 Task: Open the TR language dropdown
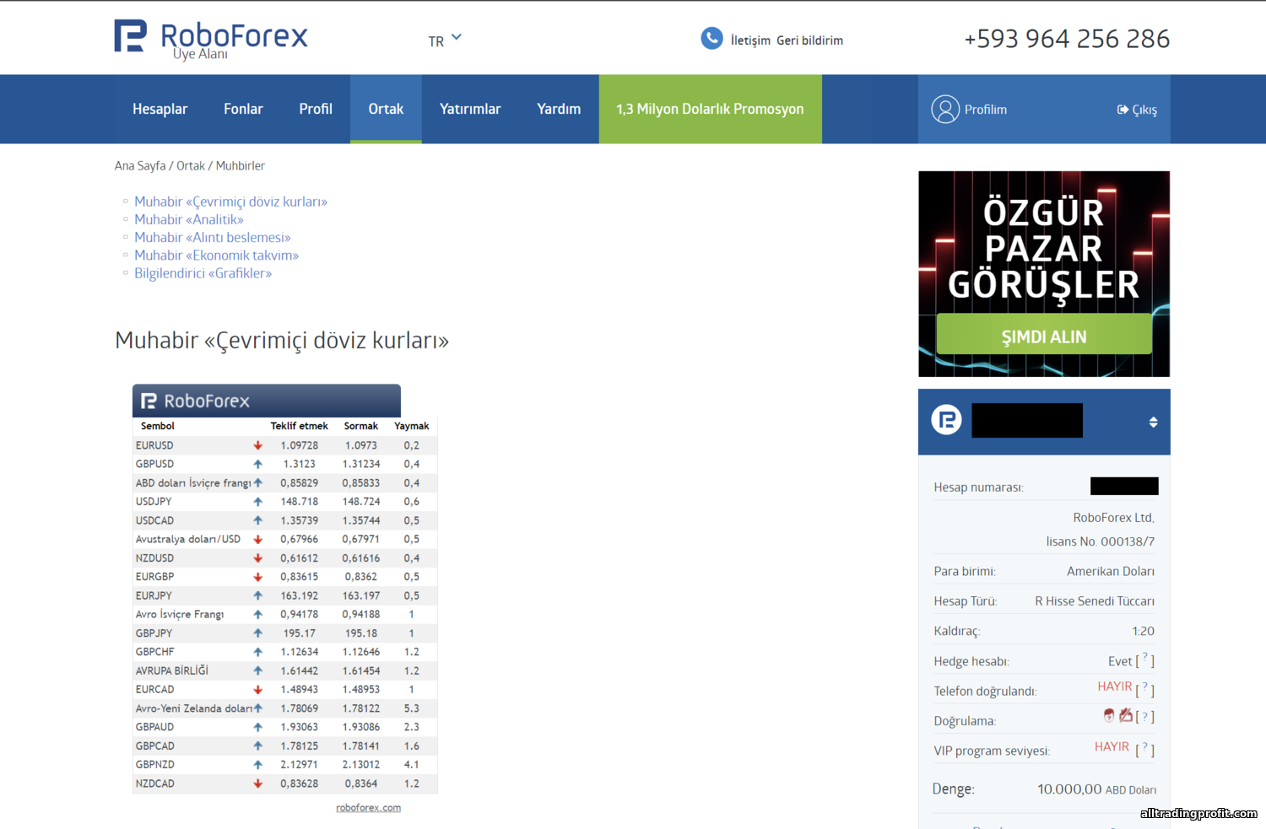tap(445, 40)
